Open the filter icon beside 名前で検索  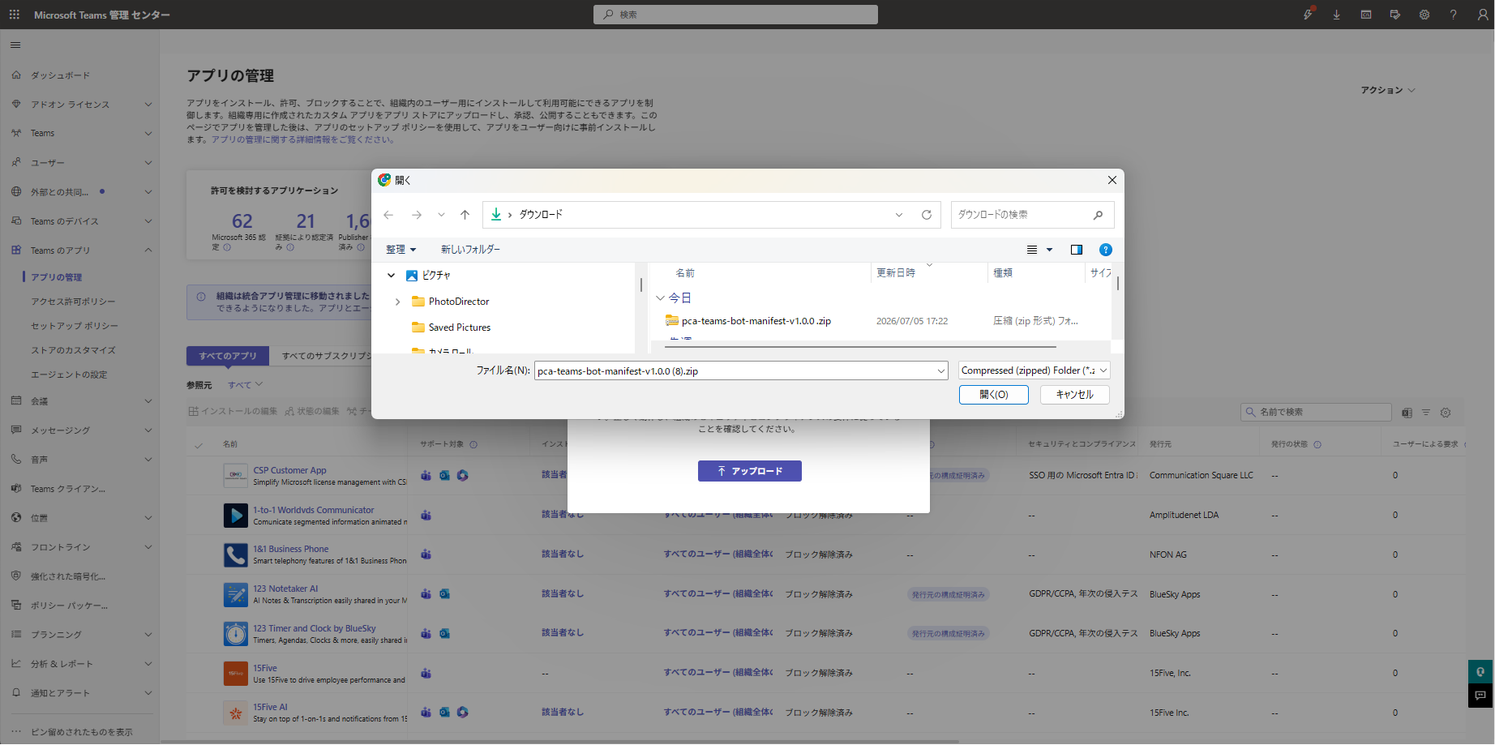pos(1426,413)
